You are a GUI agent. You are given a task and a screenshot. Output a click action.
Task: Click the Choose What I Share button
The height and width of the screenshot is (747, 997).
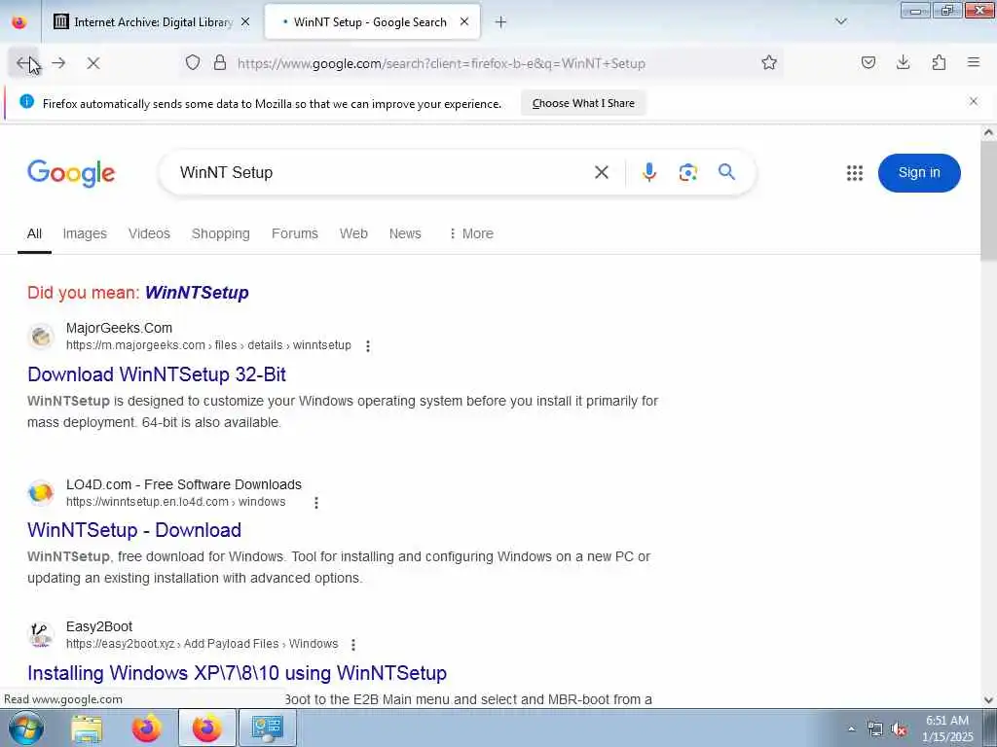click(x=583, y=103)
